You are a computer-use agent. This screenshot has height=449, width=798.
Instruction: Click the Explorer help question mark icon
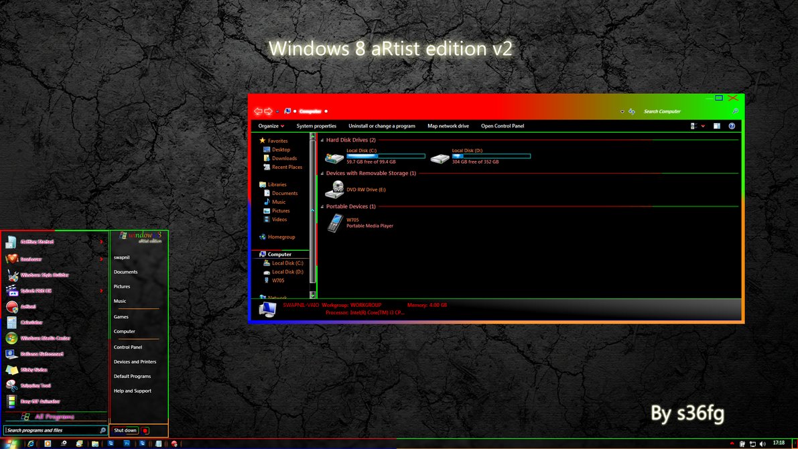coord(732,126)
